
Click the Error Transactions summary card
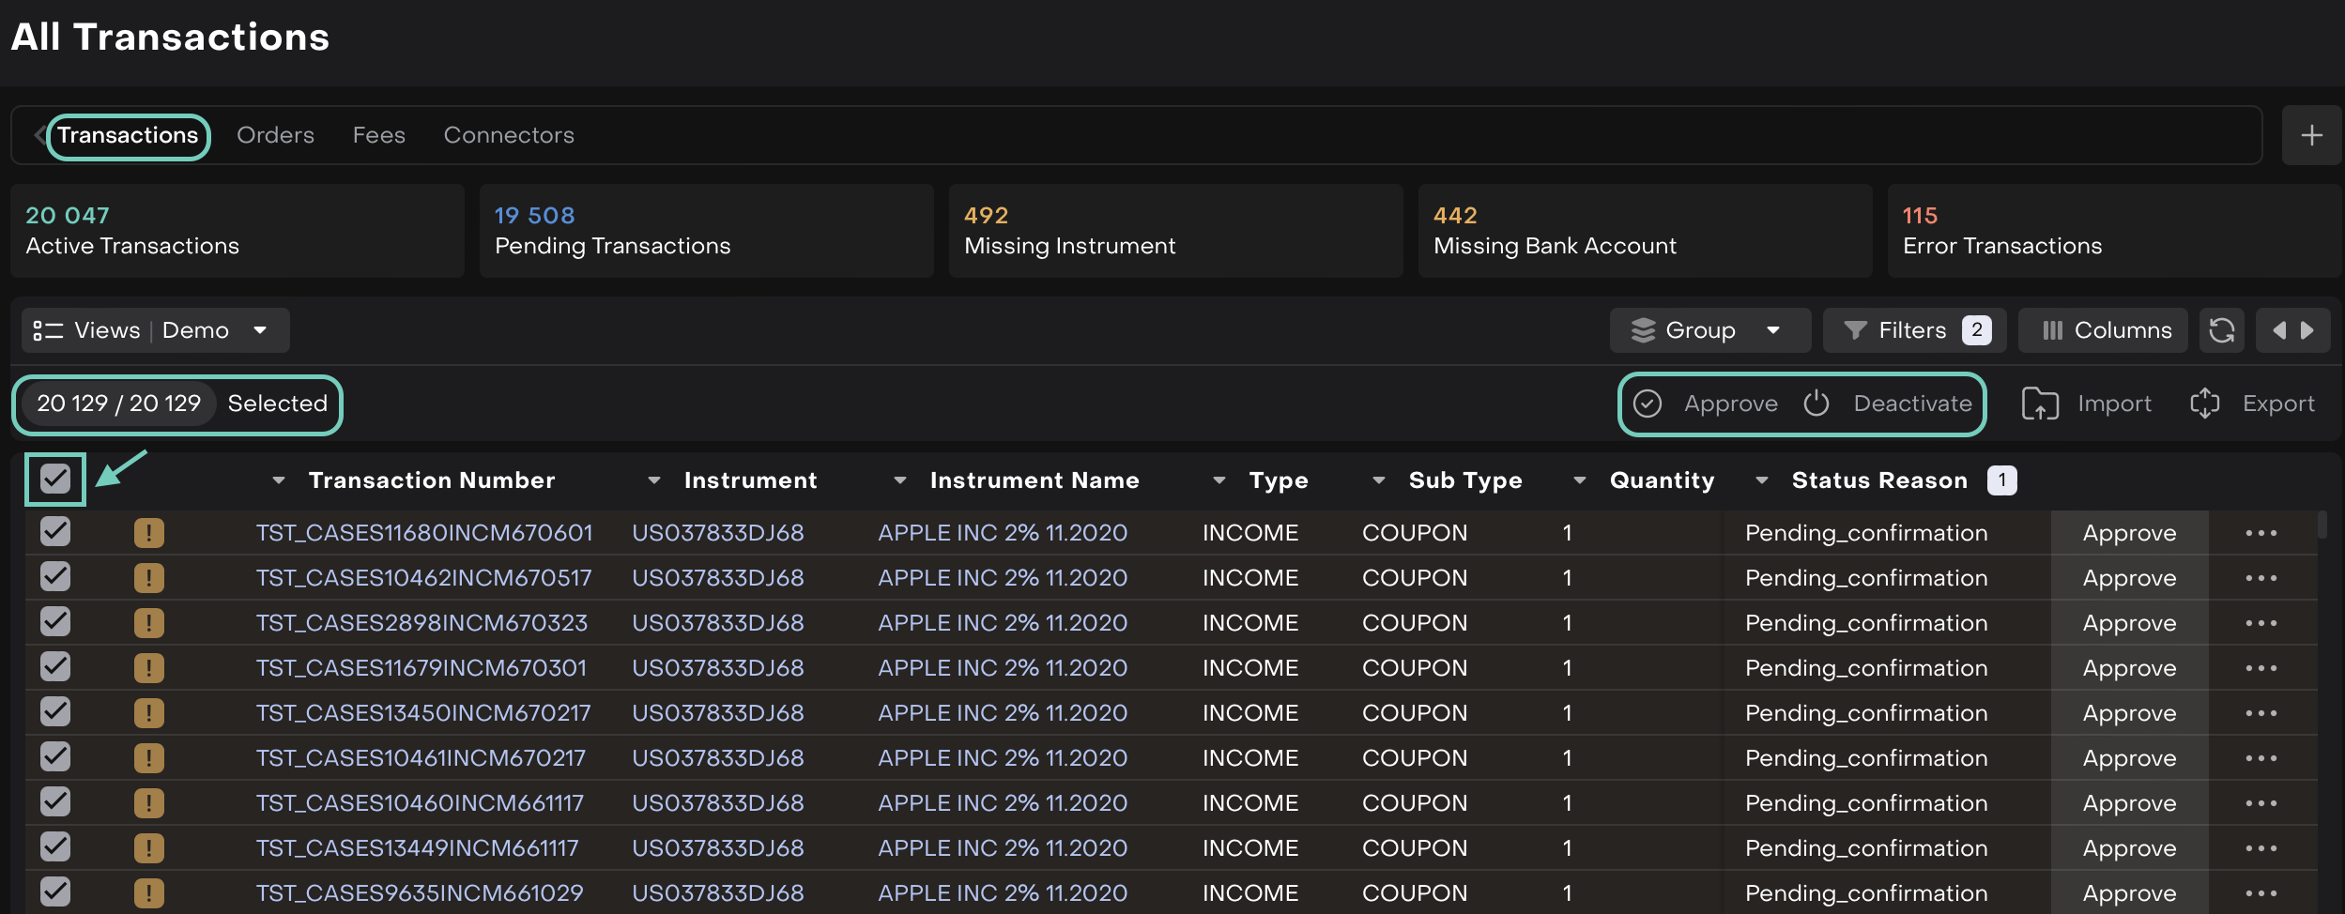[2112, 231]
